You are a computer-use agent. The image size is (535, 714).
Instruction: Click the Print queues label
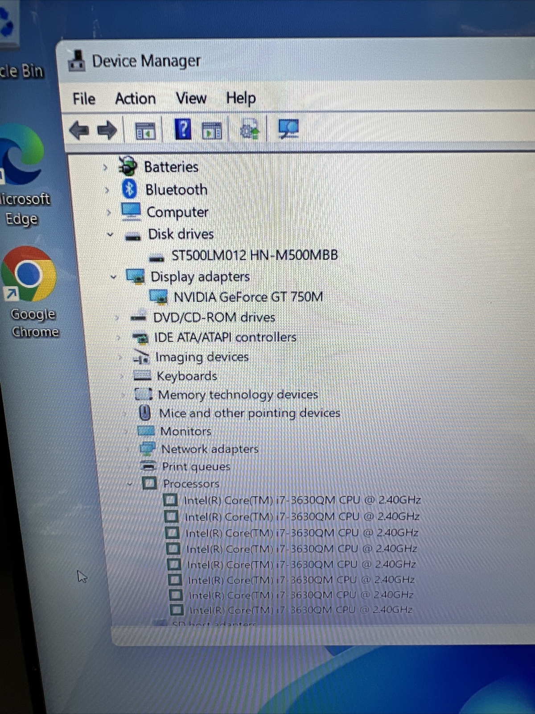(x=196, y=467)
